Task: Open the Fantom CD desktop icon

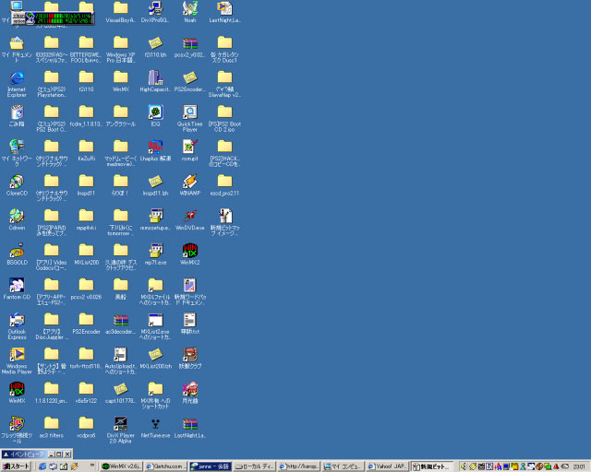Action: point(17,284)
